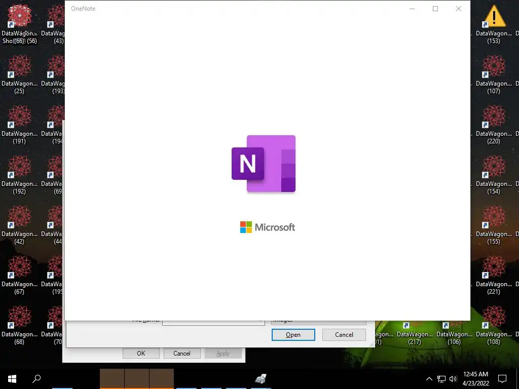Screen dimensions: 519x389
Task: Select the DataWagon (154) desktop shortcut
Action: [x=494, y=175]
